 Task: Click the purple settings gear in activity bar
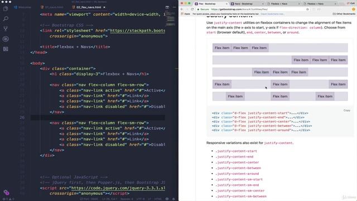pyautogui.click(x=6, y=193)
